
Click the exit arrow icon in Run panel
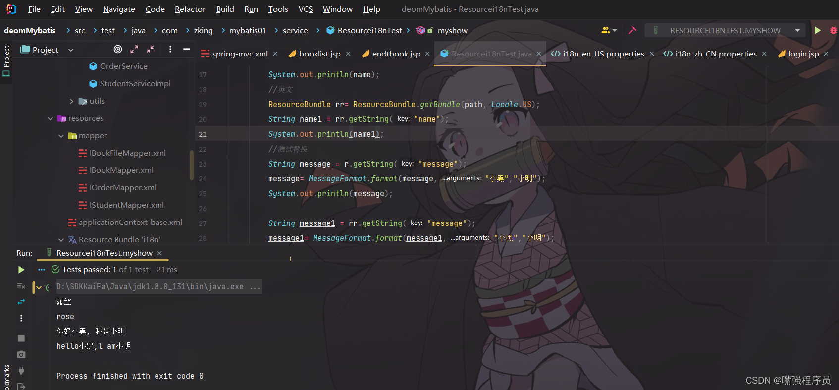point(21,386)
